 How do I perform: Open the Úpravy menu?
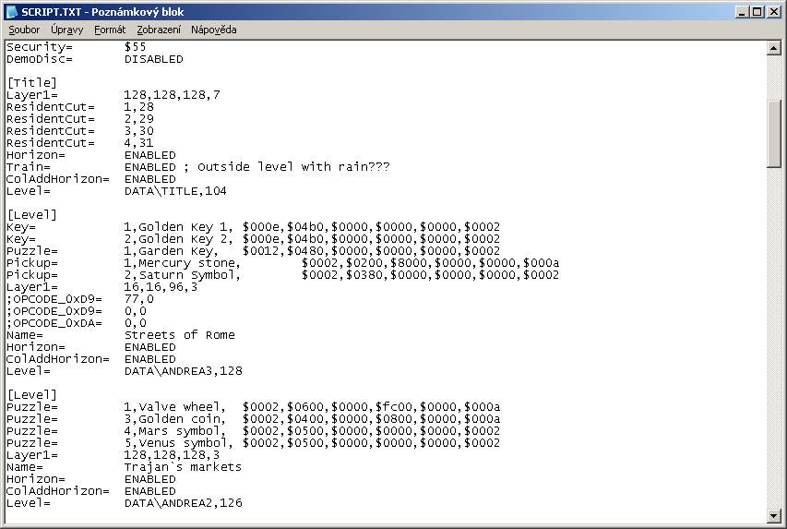click(x=66, y=30)
